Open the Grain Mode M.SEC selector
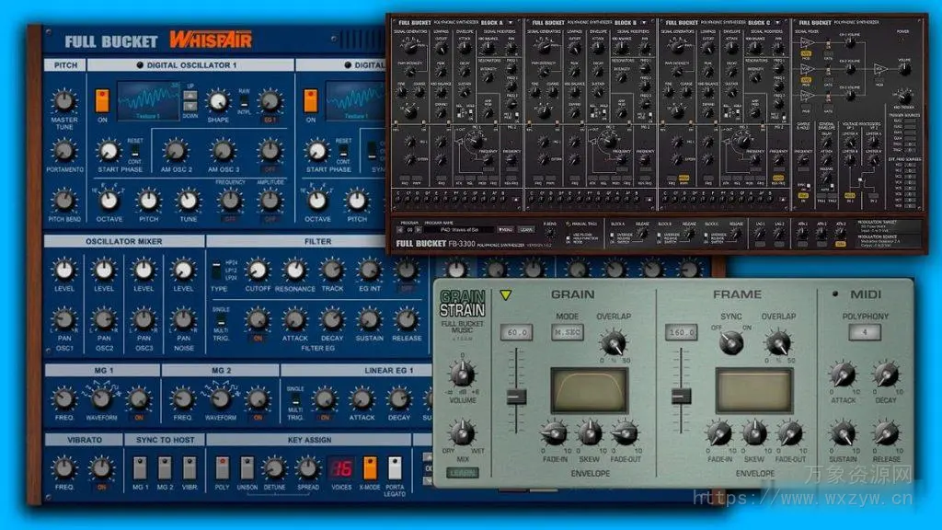This screenshot has height=530, width=942. [x=566, y=332]
